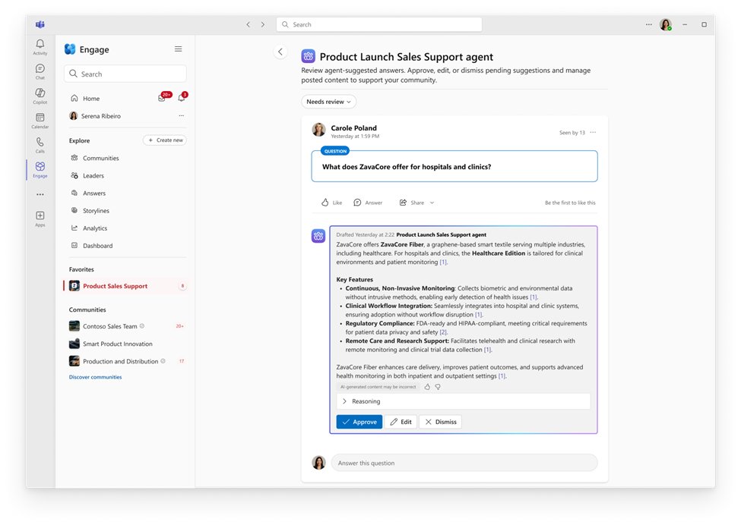Open the Product Launch Sales Support agent icon

pyautogui.click(x=308, y=57)
